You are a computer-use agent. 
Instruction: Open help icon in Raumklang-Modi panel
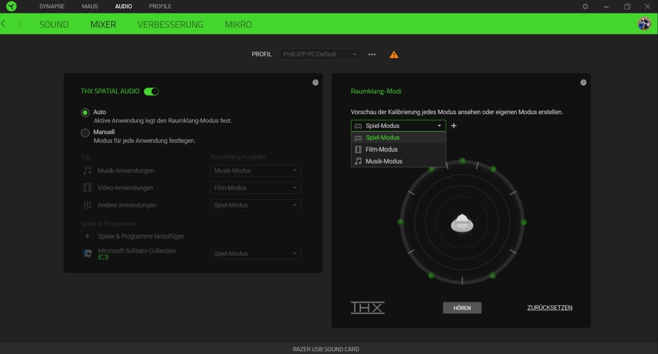[583, 82]
